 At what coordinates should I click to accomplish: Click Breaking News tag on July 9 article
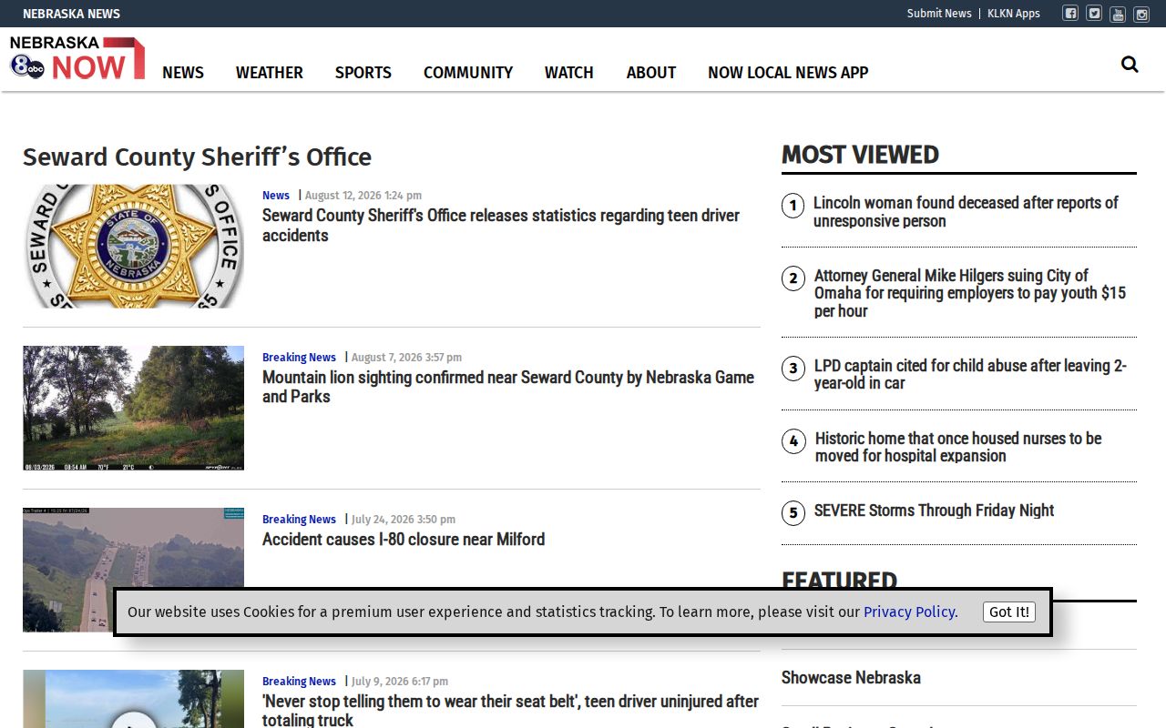[x=299, y=682]
